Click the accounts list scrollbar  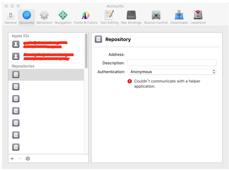point(86,51)
